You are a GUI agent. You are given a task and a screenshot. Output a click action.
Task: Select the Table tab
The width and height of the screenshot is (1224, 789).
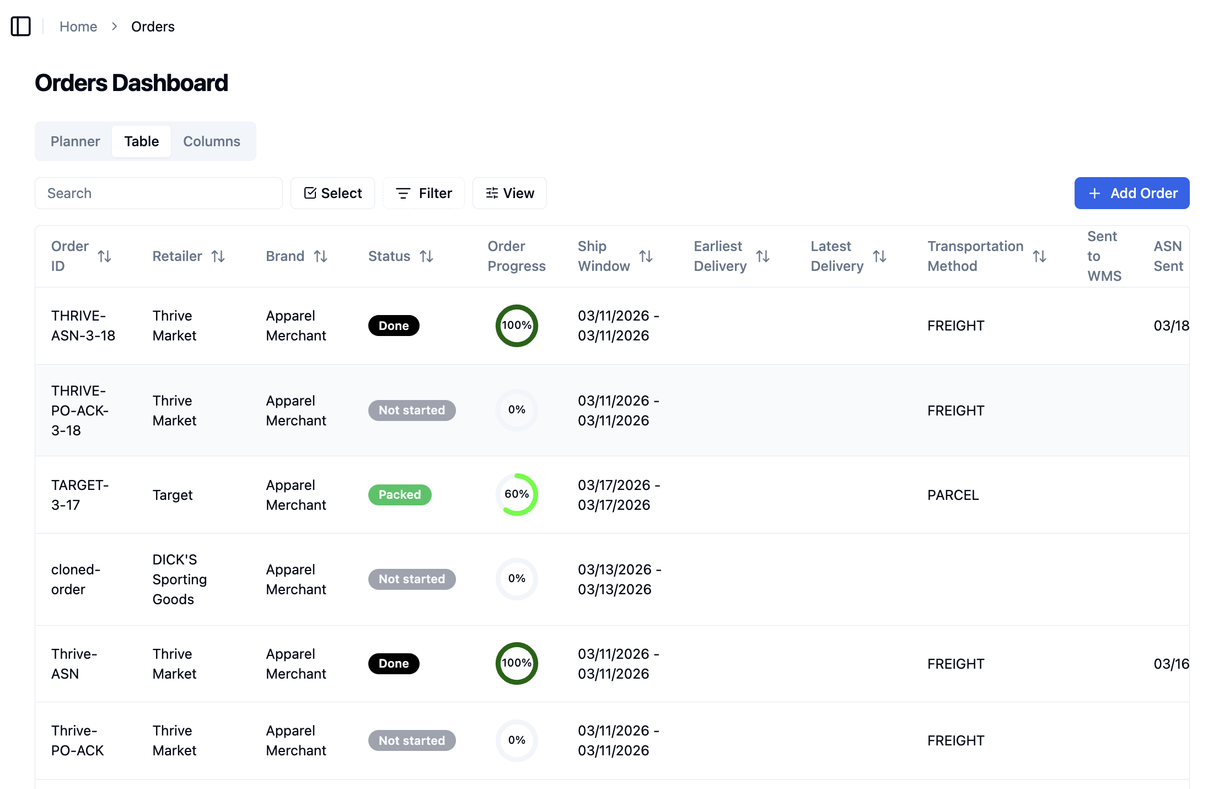click(x=142, y=141)
